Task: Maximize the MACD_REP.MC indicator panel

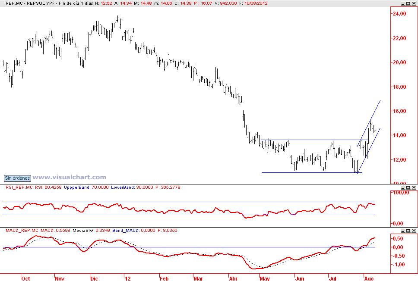Action: (x=408, y=231)
